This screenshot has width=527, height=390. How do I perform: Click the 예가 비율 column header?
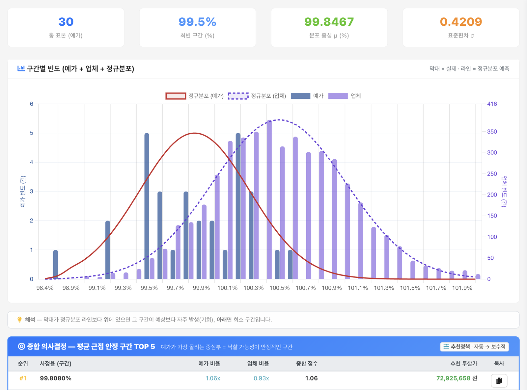click(x=209, y=364)
